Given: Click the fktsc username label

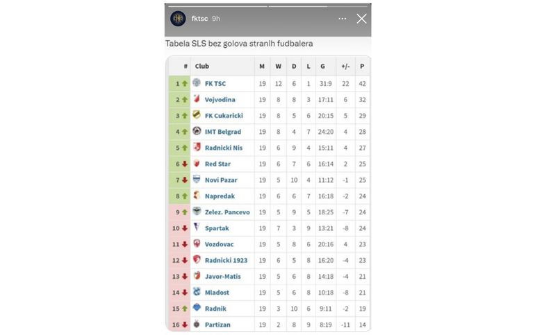Looking at the screenshot, I should [199, 19].
